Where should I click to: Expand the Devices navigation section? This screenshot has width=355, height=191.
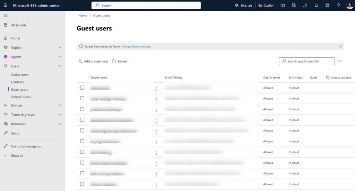coord(60,105)
